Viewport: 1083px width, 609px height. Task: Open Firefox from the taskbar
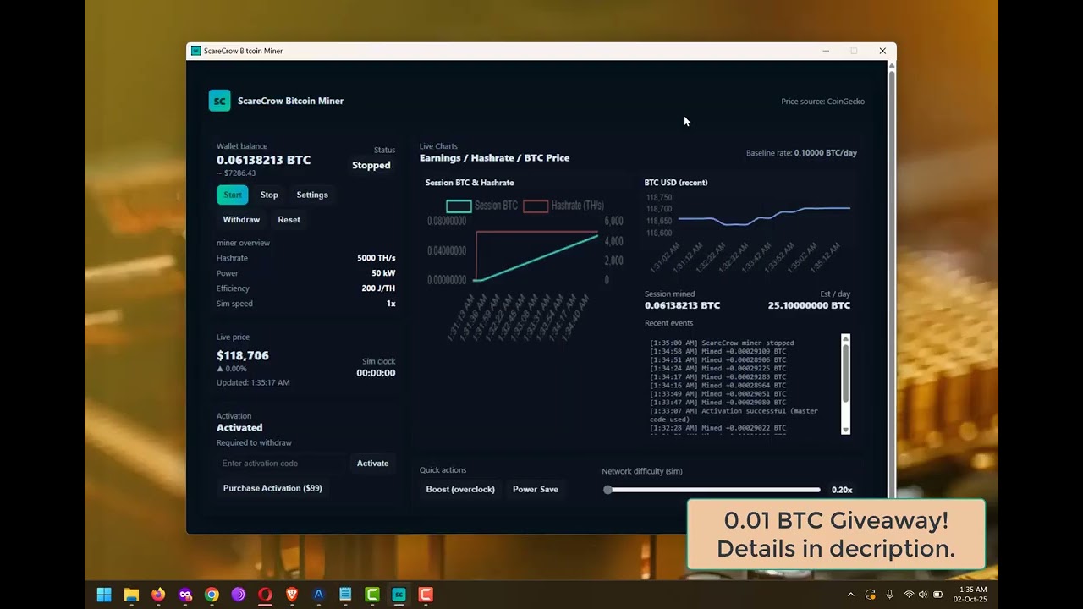point(158,595)
